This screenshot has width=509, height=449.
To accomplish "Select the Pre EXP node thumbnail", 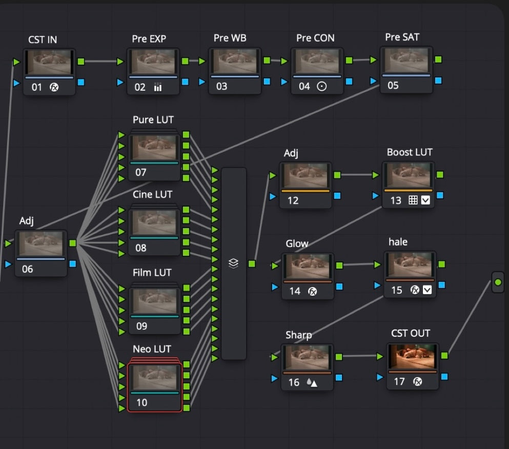I will click(153, 62).
